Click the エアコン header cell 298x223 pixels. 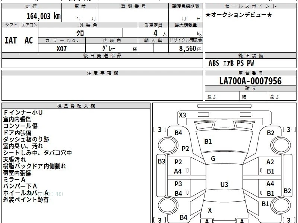[29, 25]
